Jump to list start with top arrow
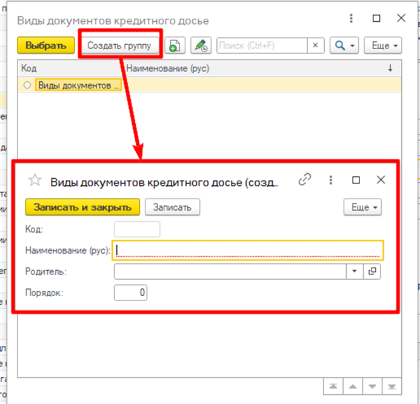The width and height of the screenshot is (420, 404). [x=333, y=386]
